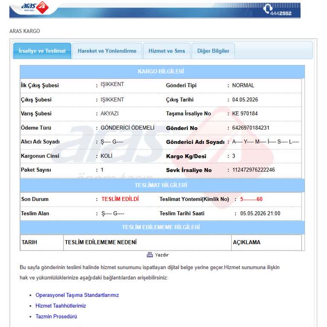Click the call center headset icon
Image resolution: width=327 pixels, height=327 pixels.
[x=267, y=9]
